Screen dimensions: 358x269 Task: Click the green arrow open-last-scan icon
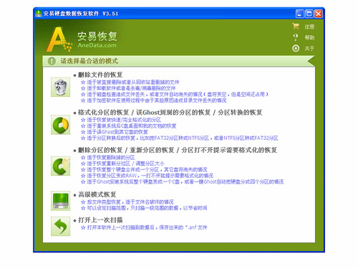pyautogui.click(x=60, y=226)
